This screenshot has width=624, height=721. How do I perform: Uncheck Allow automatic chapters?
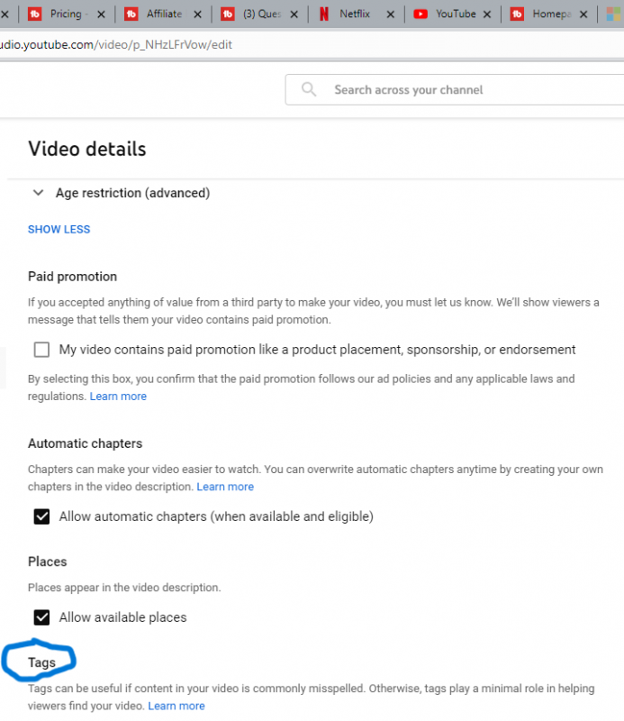pos(41,516)
